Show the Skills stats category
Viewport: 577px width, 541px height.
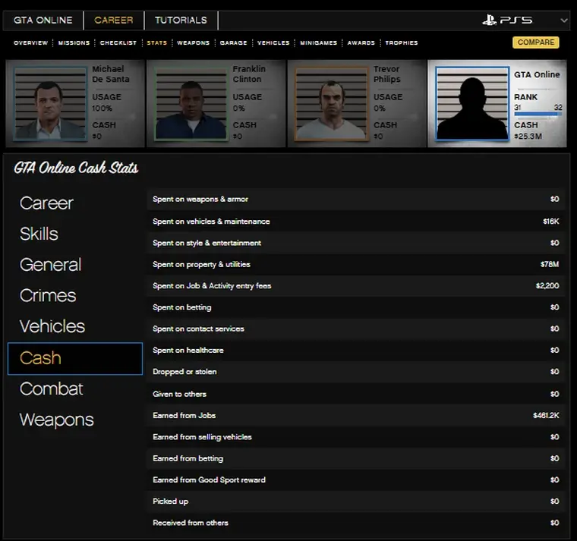point(39,234)
